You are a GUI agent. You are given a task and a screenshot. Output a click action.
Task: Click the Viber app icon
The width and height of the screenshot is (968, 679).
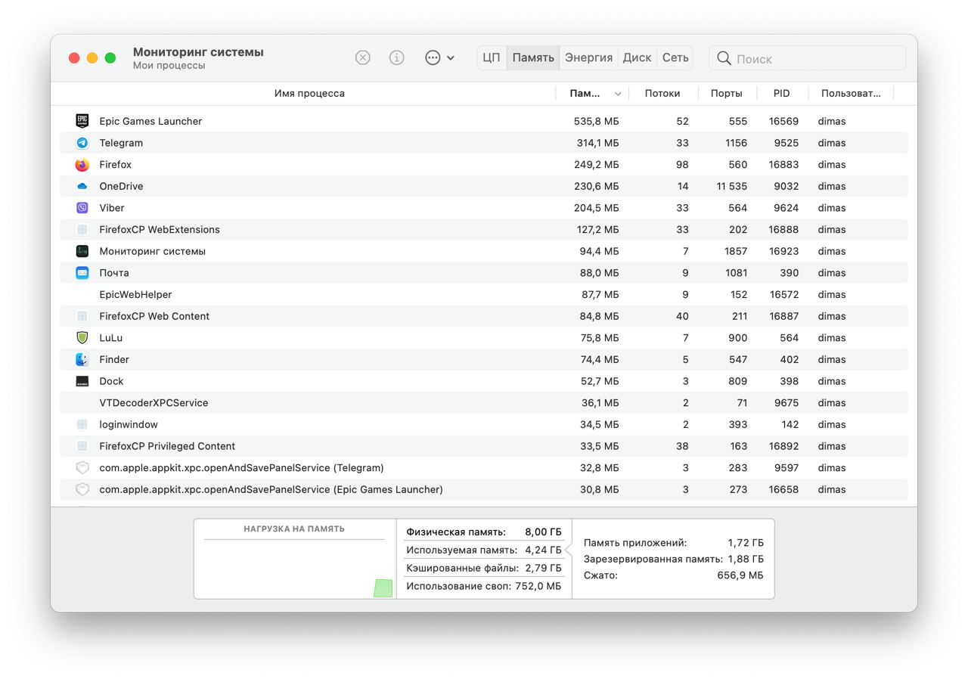82,208
